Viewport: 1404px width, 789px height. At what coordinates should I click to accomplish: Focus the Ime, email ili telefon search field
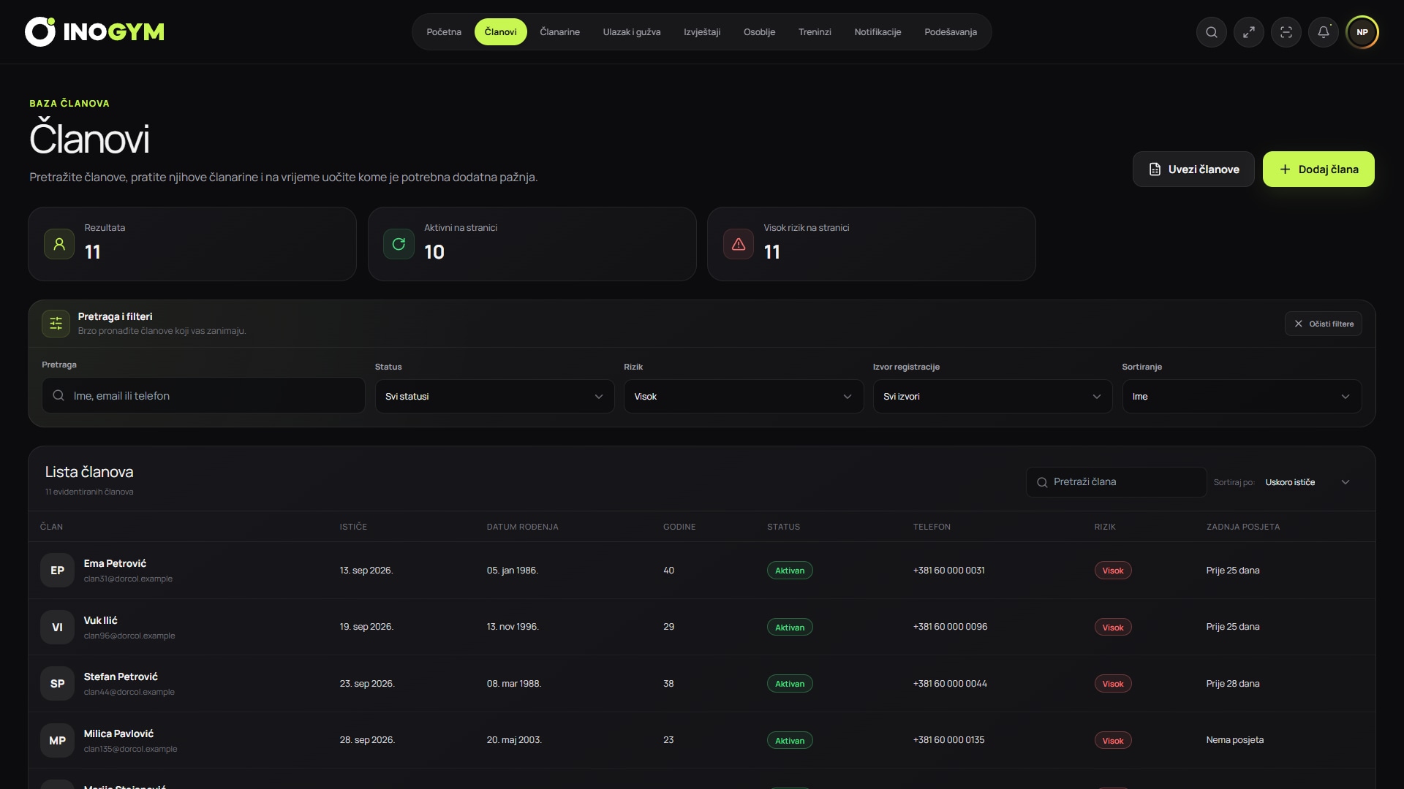point(203,396)
